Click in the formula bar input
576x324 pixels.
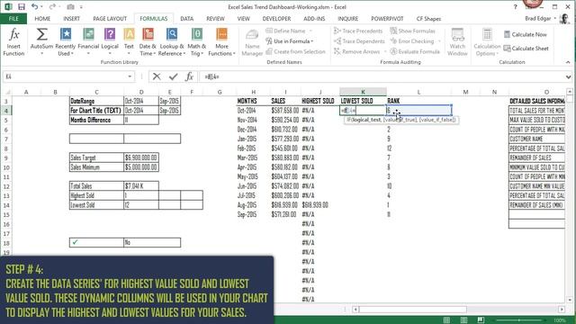pyautogui.click(x=382, y=76)
